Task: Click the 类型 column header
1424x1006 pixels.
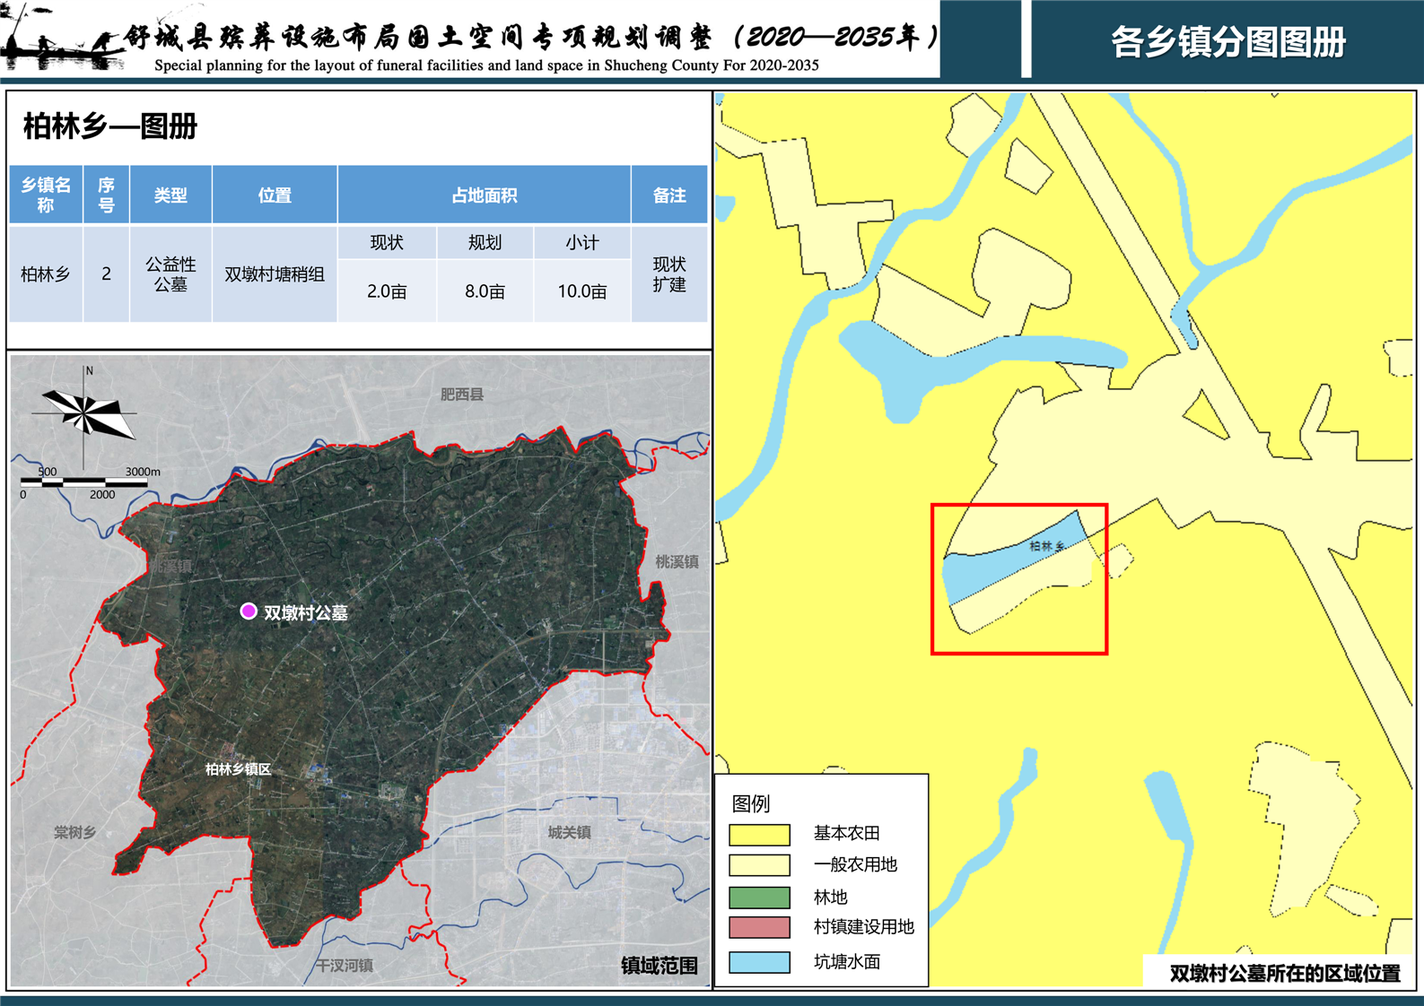Action: pyautogui.click(x=170, y=195)
